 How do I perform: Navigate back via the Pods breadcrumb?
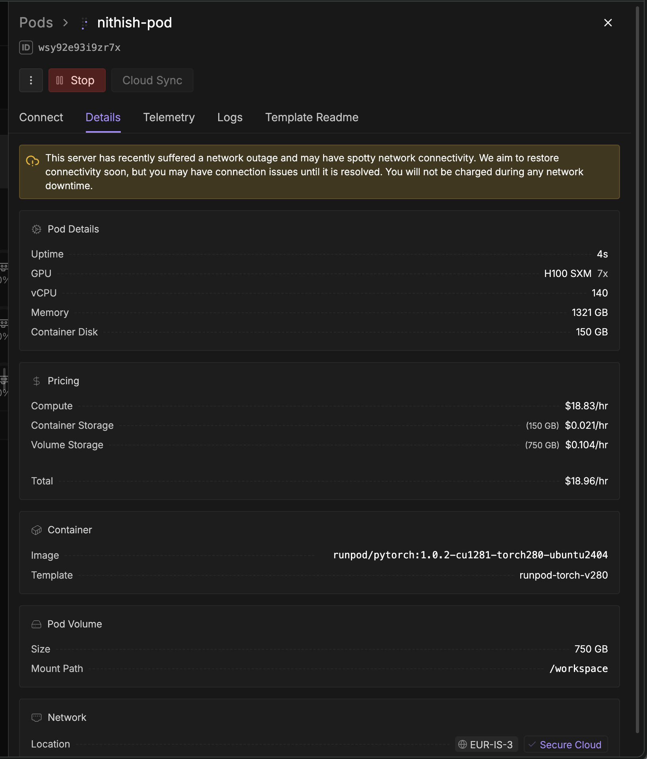tap(36, 23)
